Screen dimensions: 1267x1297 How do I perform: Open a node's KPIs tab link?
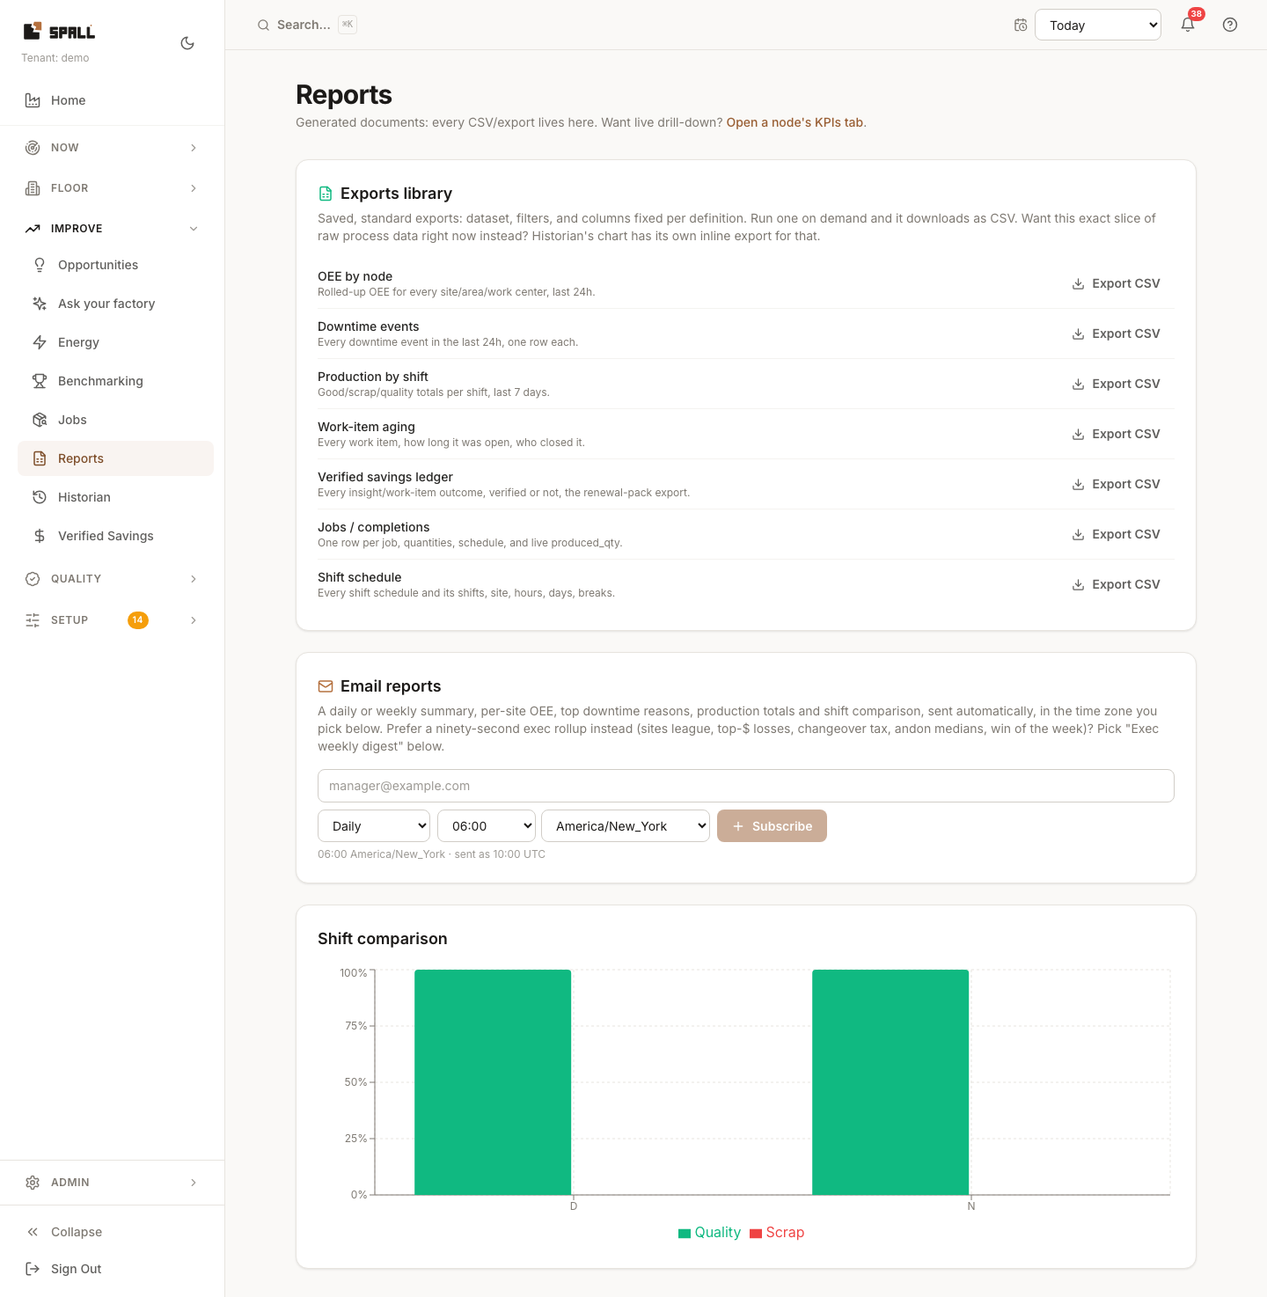(795, 122)
